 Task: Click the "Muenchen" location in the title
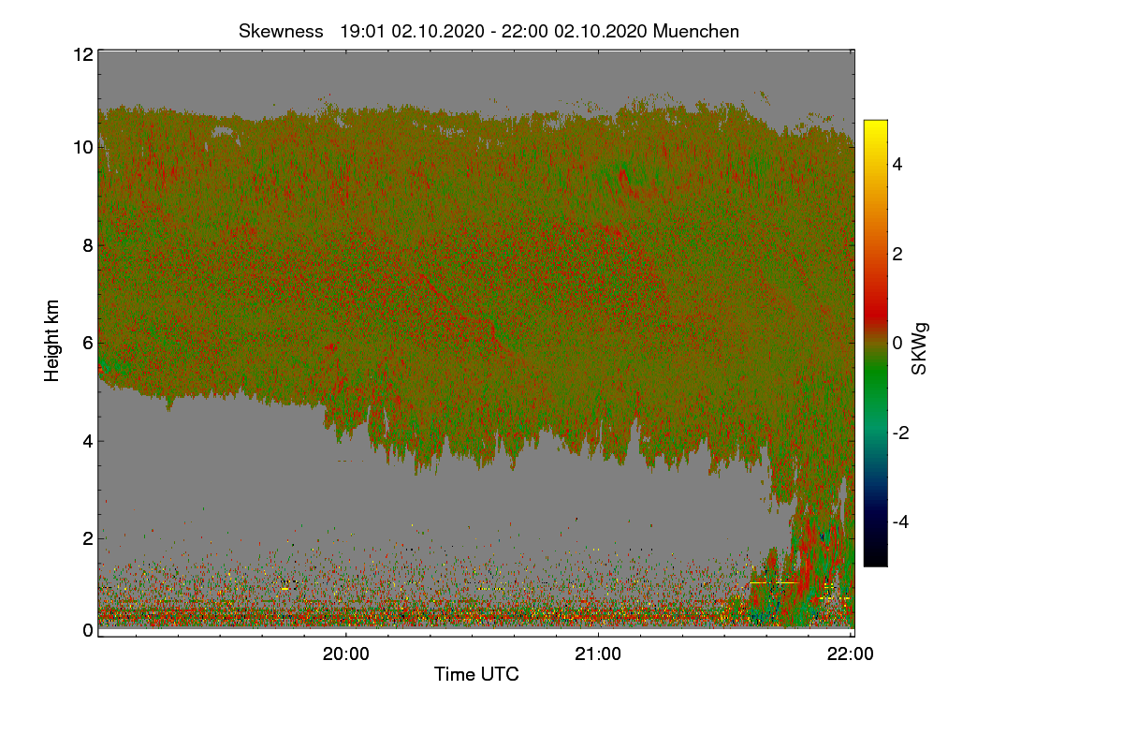click(696, 31)
